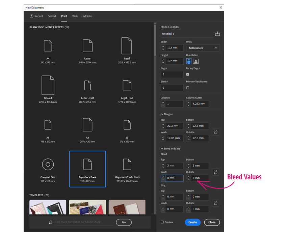Click the Close button
Image resolution: width=287 pixels, height=236 pixels.
click(212, 222)
